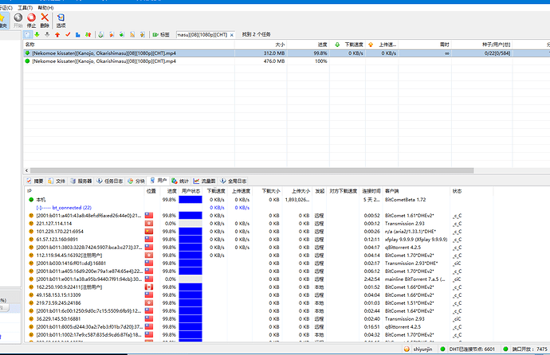The width and height of the screenshot is (550, 355).
Task: Select peer 219.73.59.245:24186
Action: point(259,302)
